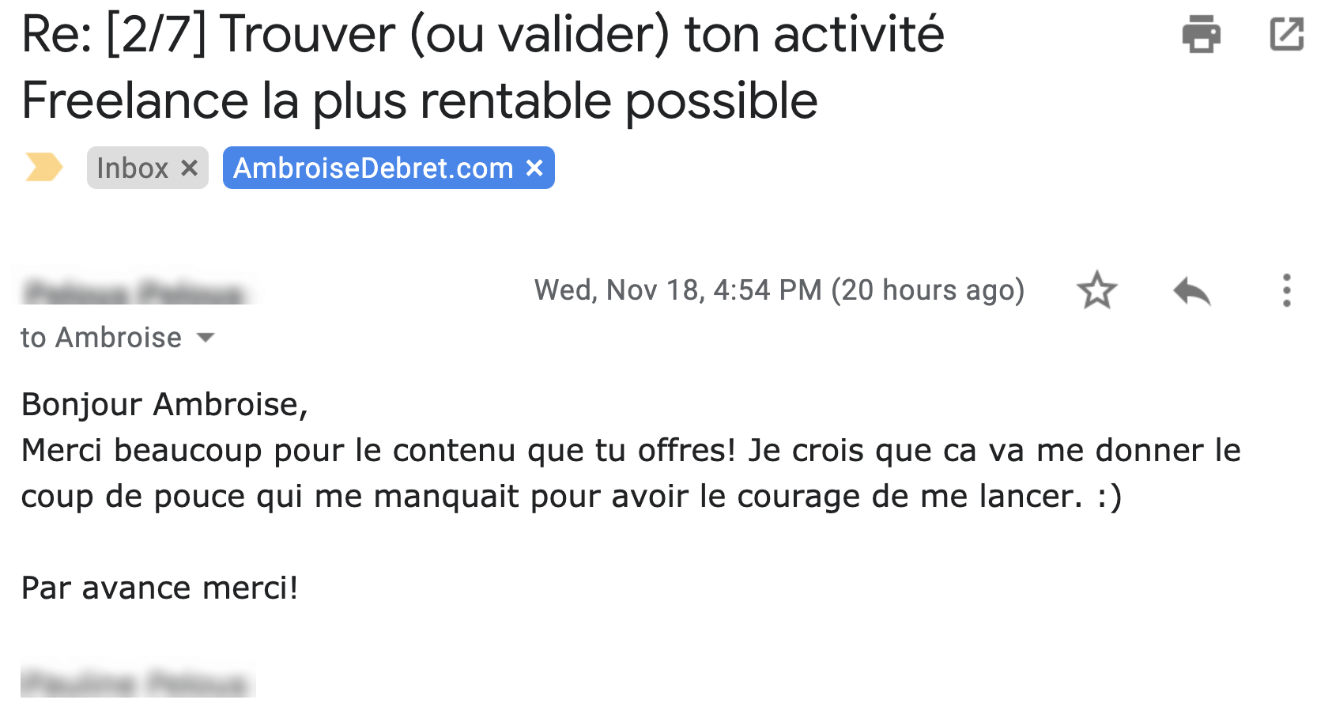Open the email in a new window
This screenshot has width=1332, height=711.
(1286, 34)
